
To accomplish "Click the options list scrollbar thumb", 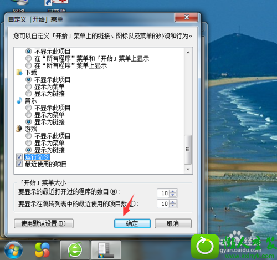I will click(188, 150).
